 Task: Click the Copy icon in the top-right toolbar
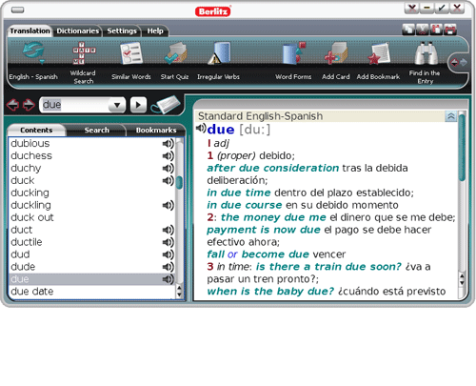coord(408,30)
